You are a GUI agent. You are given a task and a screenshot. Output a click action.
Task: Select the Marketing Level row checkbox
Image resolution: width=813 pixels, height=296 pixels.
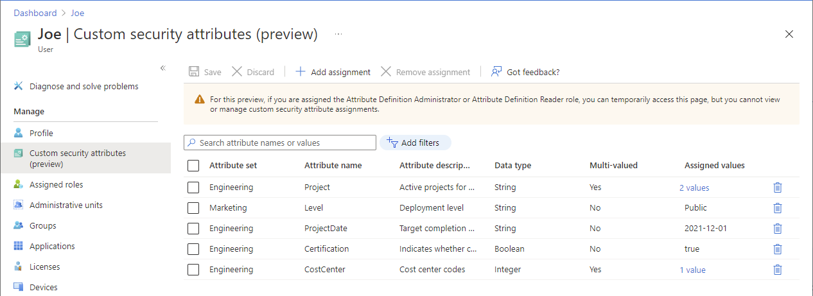[x=193, y=208]
